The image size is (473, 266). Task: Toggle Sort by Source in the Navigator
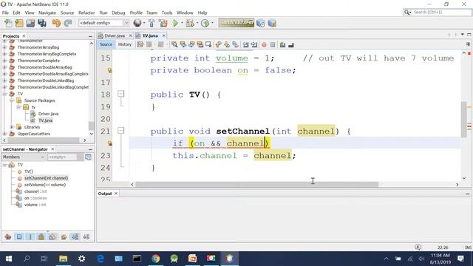click(x=86, y=236)
